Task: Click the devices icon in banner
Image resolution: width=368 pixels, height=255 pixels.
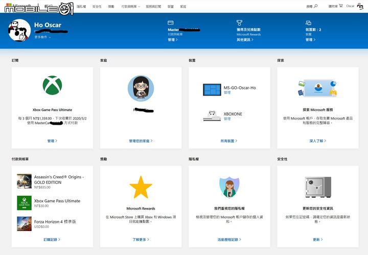Action: click(308, 23)
